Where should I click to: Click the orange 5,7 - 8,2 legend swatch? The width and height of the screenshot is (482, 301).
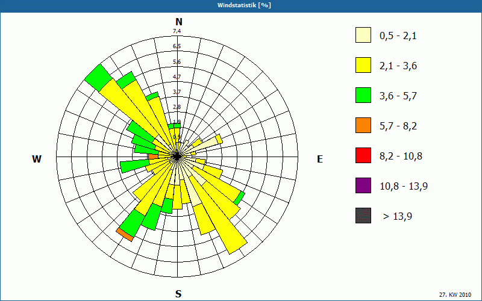click(x=363, y=125)
